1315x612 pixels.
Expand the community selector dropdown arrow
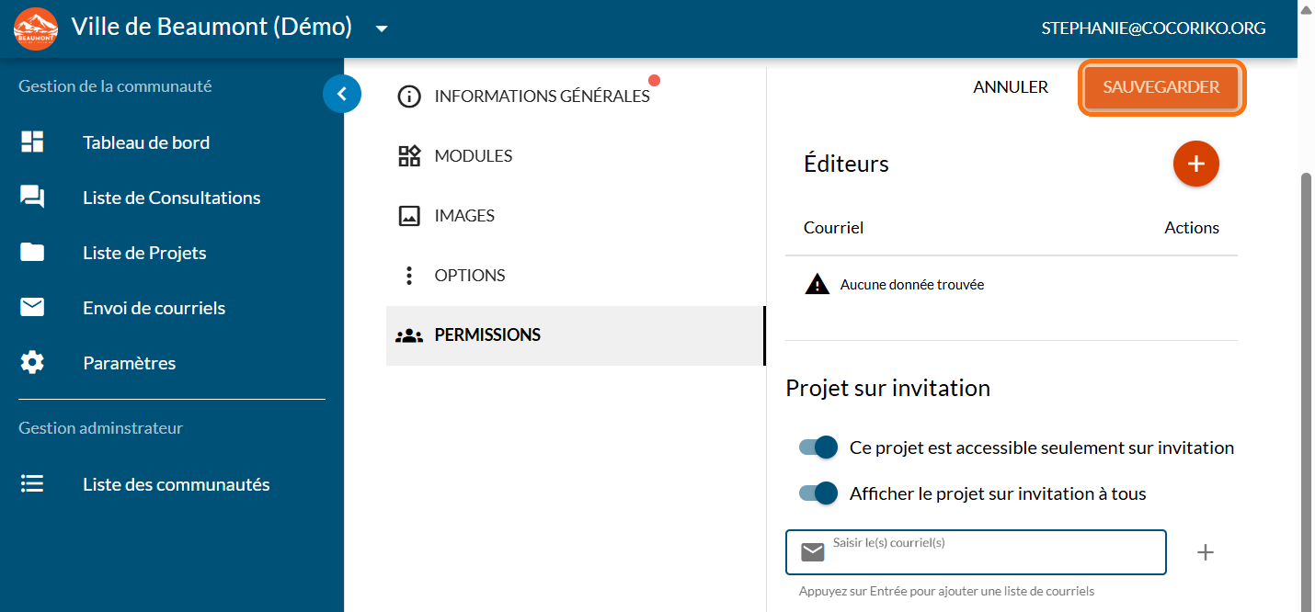tap(382, 28)
